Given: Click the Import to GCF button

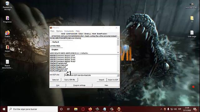Looking at the screenshot, I should pyautogui.click(x=113, y=80).
